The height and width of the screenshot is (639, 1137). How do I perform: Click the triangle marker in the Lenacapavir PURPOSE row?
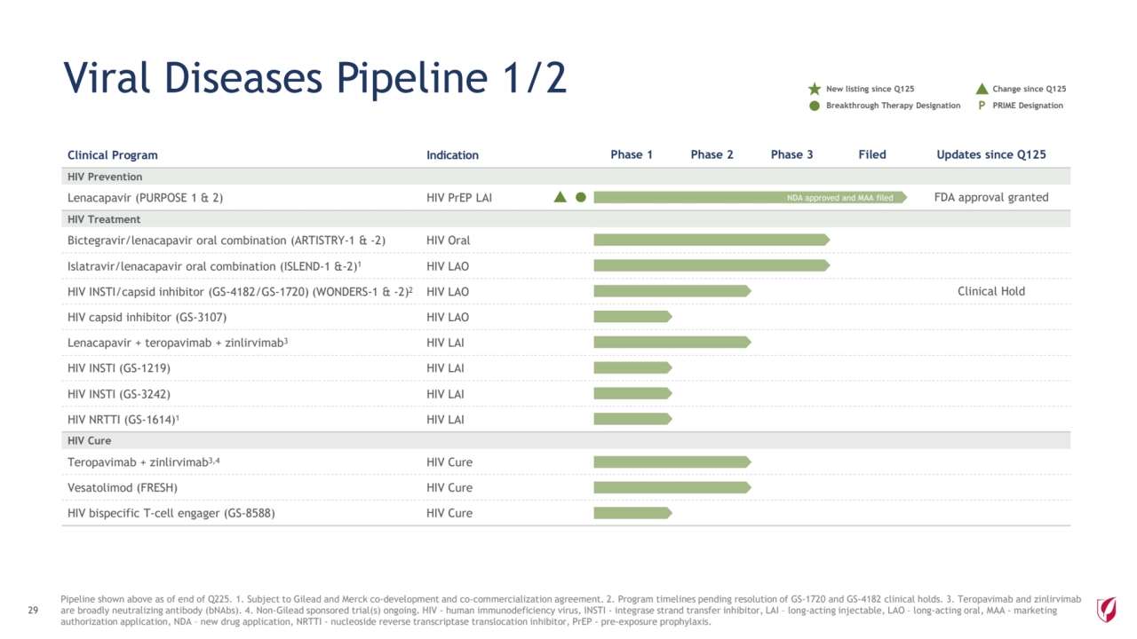pos(560,197)
